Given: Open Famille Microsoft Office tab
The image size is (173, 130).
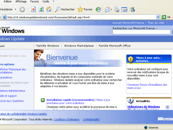Looking at the screenshot, I should [x=114, y=46].
